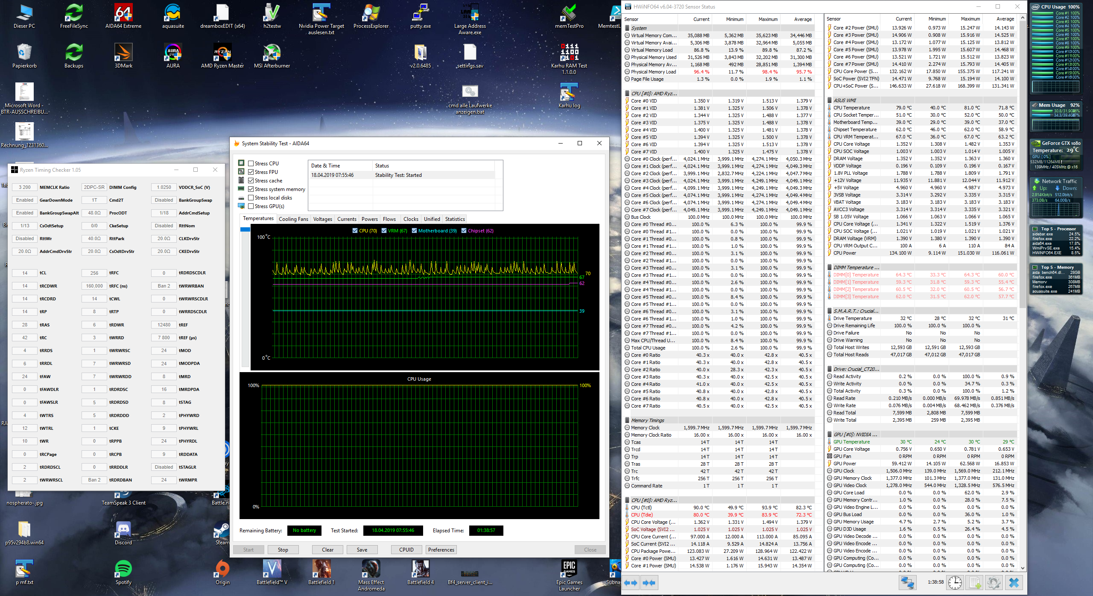Open HWiNFO remote network monitoring icon
This screenshot has width=1093, height=596.
pyautogui.click(x=907, y=583)
